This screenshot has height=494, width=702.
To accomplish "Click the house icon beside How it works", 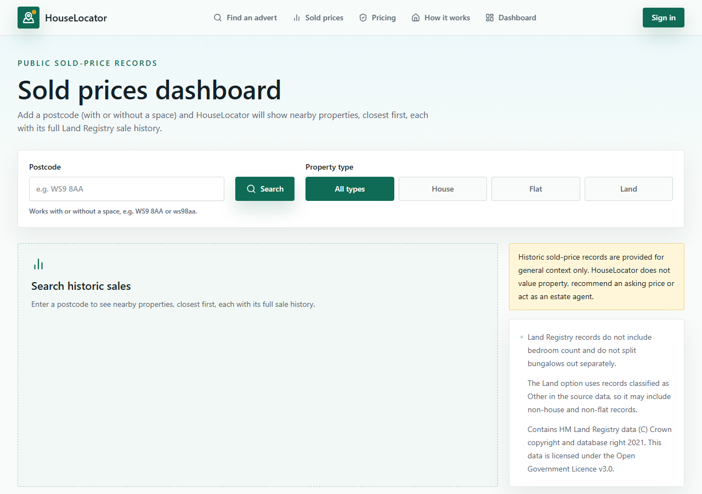I will click(416, 18).
